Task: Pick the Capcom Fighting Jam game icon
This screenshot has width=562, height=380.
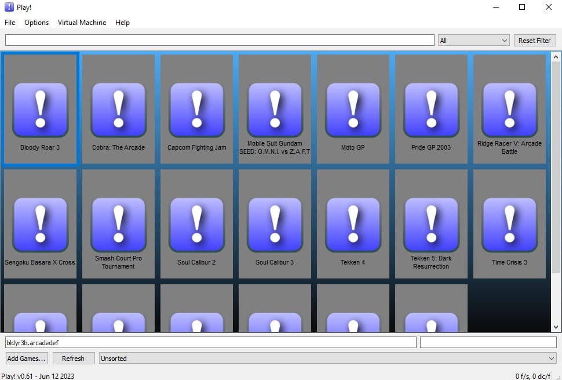Action: [x=197, y=110]
